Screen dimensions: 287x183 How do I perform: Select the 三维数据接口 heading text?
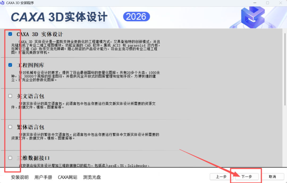(33, 158)
